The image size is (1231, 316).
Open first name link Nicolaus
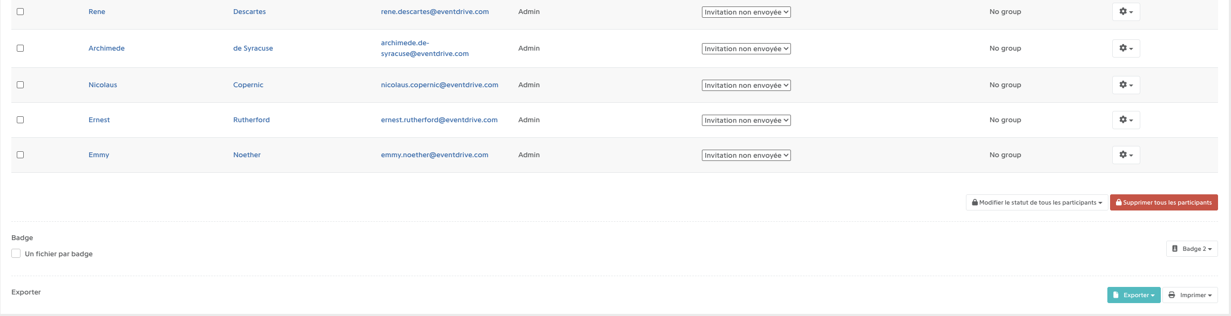point(103,85)
